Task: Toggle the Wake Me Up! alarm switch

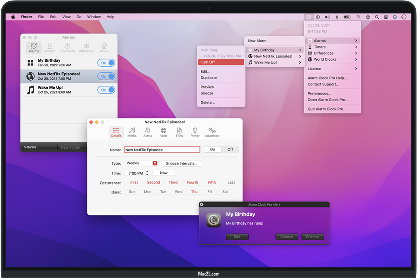Action: coord(106,90)
